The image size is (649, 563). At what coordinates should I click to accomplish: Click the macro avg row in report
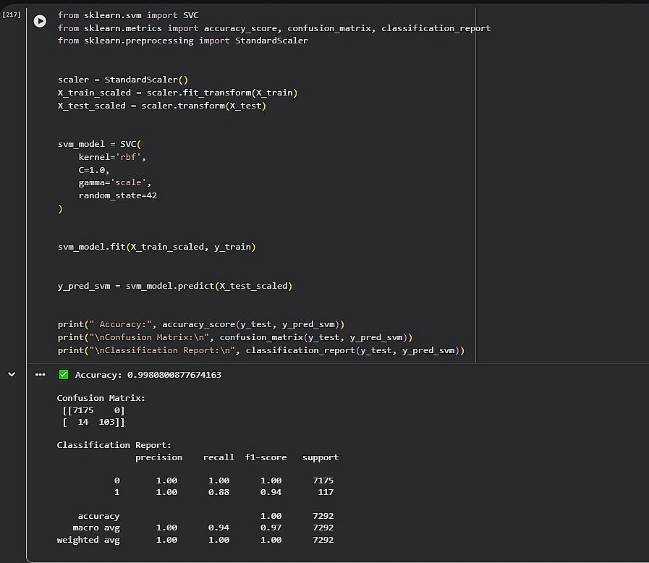click(x=96, y=528)
